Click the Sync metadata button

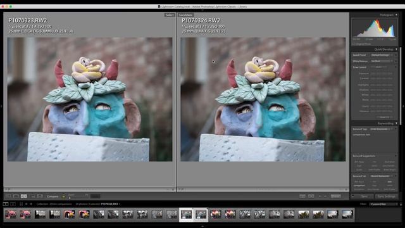(x=364, y=196)
